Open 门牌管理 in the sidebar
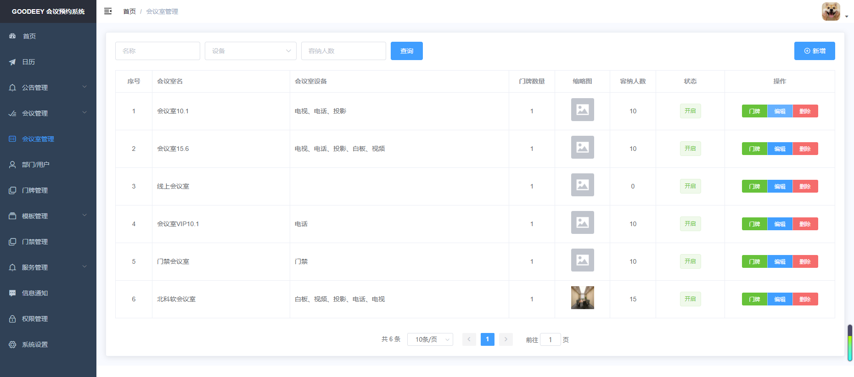The image size is (854, 377). (35, 190)
